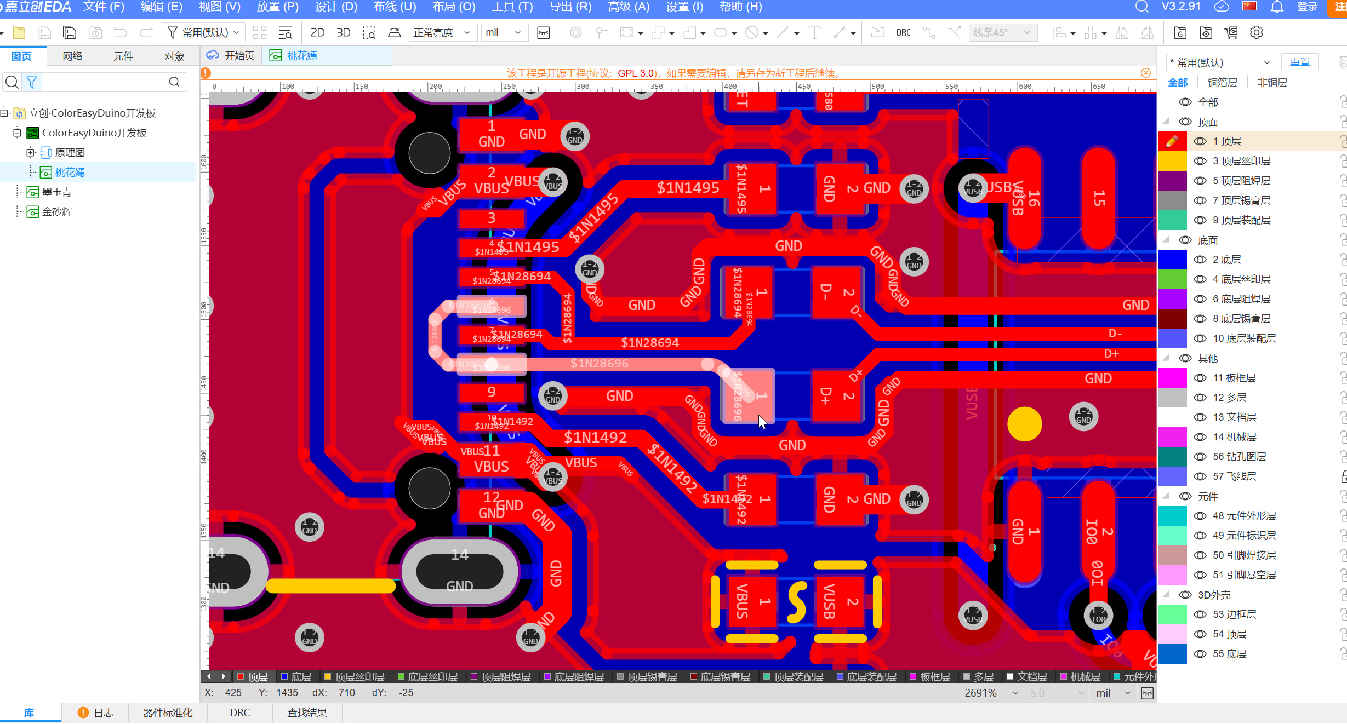Run DRC check from toolbar
This screenshot has height=724, width=1347.
[903, 33]
